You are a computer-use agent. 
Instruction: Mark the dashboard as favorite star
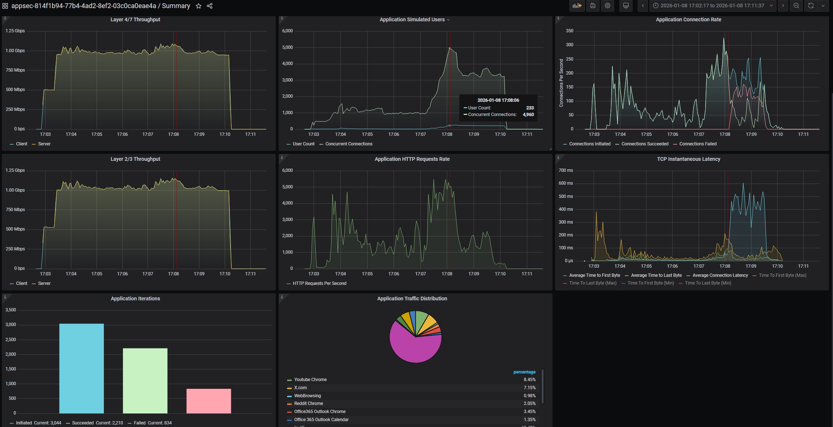pos(199,6)
